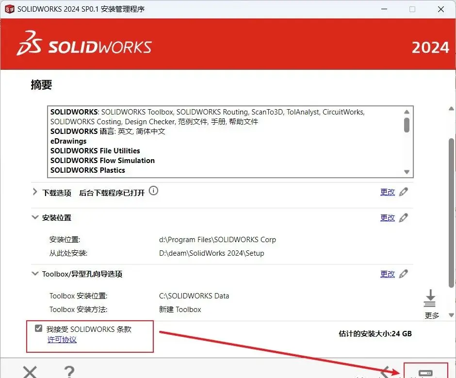This screenshot has height=378, width=456.
Task: Open the 更改 link for Toolbox/异型孔向导选项
Action: [x=388, y=274]
